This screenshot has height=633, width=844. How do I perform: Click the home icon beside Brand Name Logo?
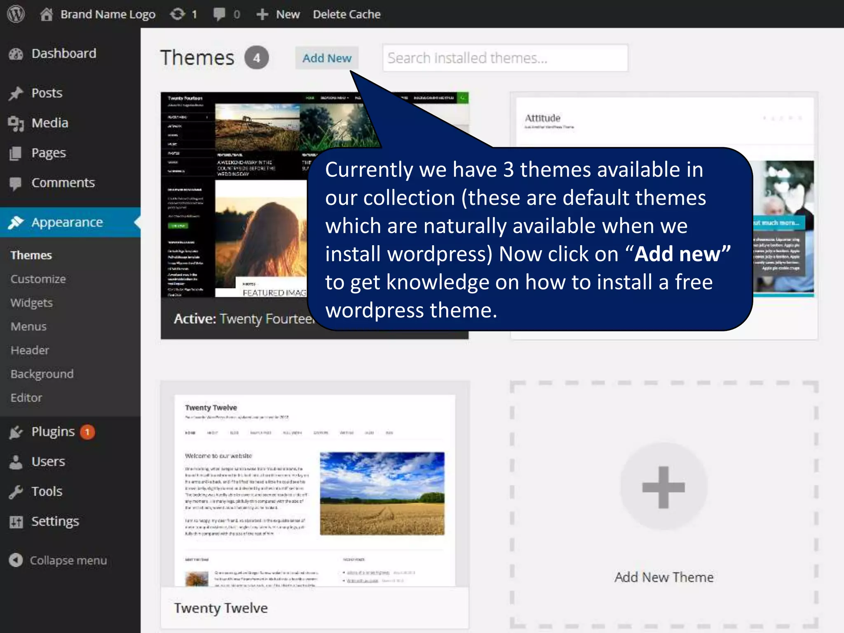pos(47,14)
